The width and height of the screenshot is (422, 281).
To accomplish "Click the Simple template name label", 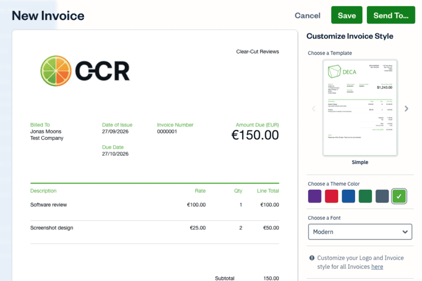I will [x=360, y=162].
